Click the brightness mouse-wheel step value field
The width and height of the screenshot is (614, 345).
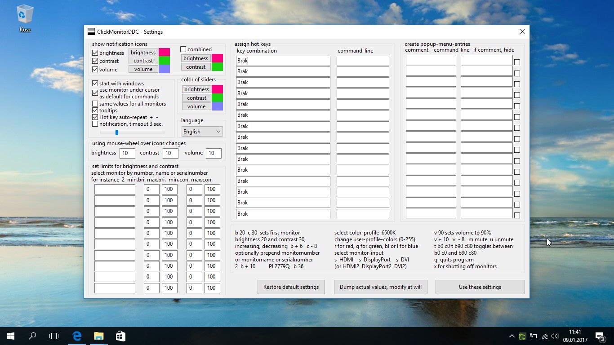[x=127, y=153]
